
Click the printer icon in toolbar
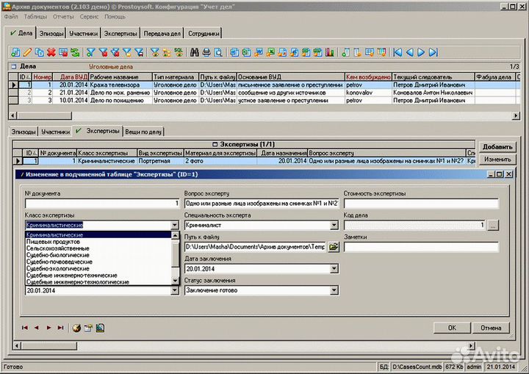click(206, 52)
